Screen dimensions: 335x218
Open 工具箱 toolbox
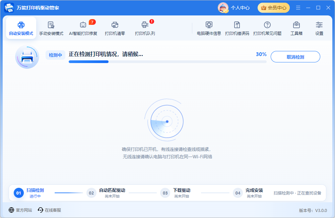(296, 28)
